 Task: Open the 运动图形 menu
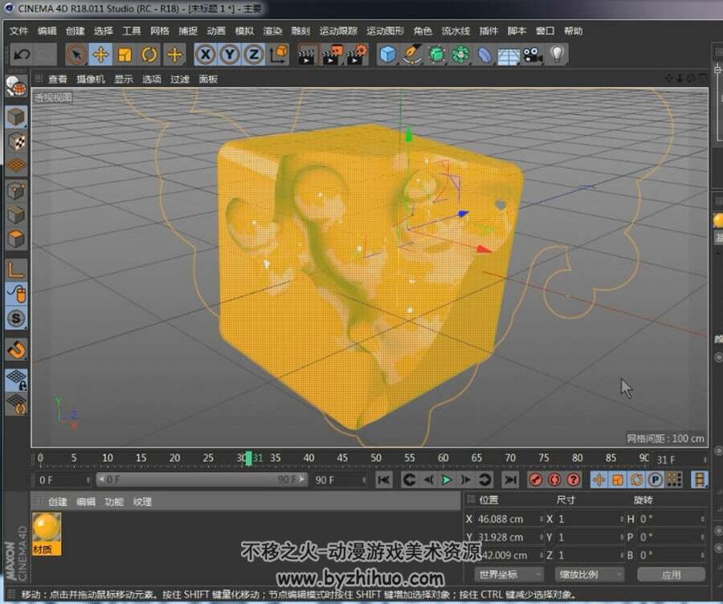(385, 31)
